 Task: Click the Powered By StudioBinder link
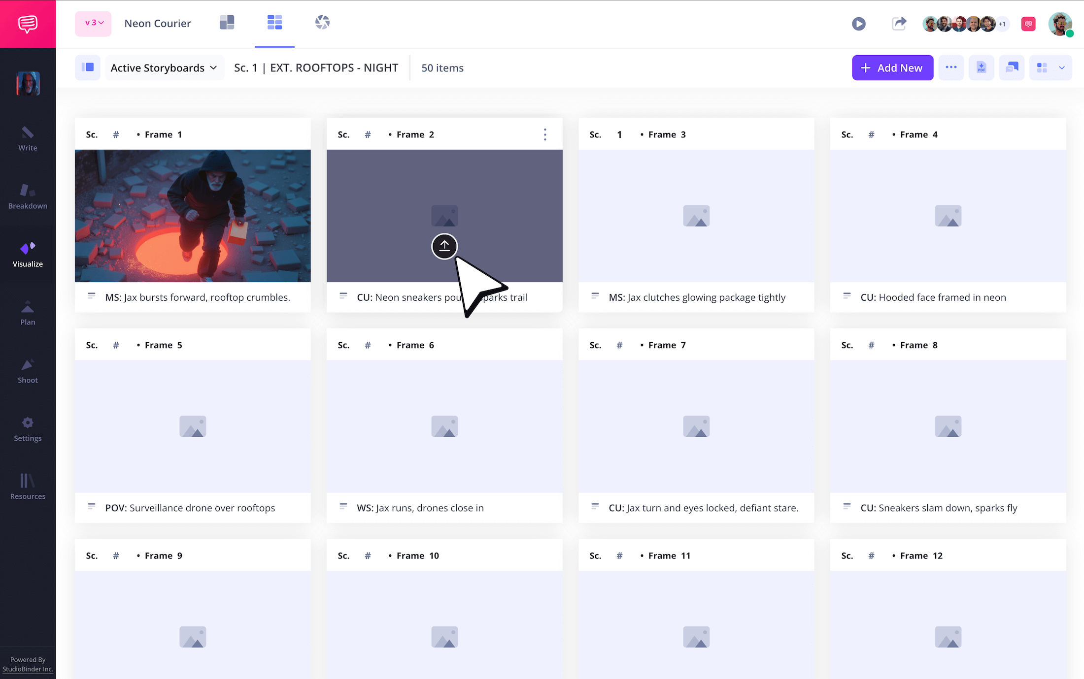[x=28, y=664]
